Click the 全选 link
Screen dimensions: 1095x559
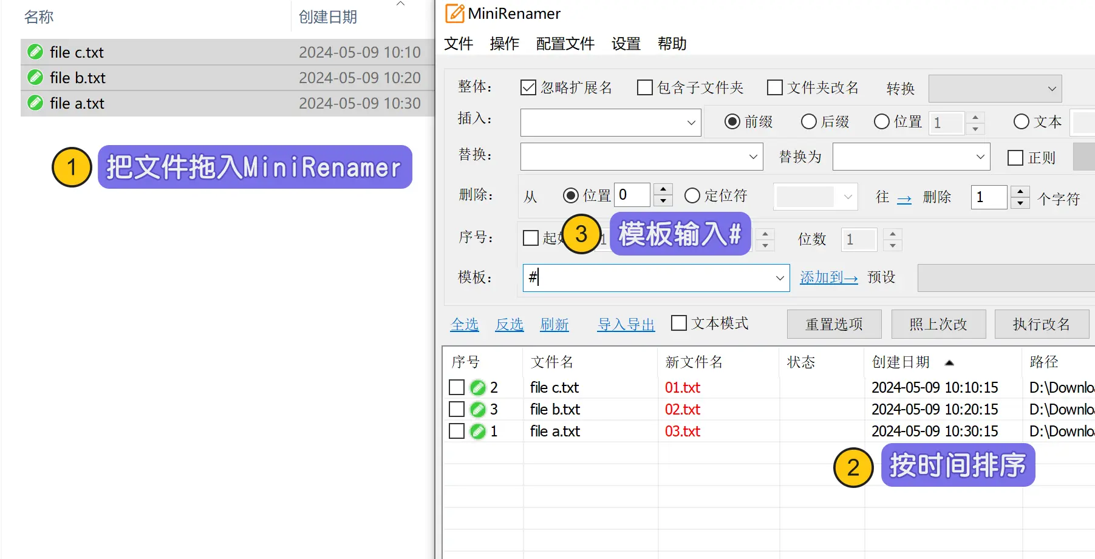point(465,325)
